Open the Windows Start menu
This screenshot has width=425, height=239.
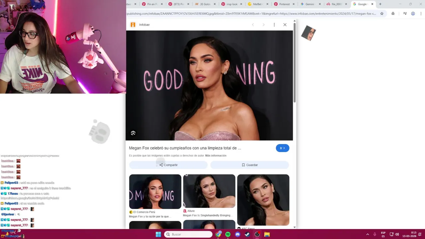pos(158,234)
